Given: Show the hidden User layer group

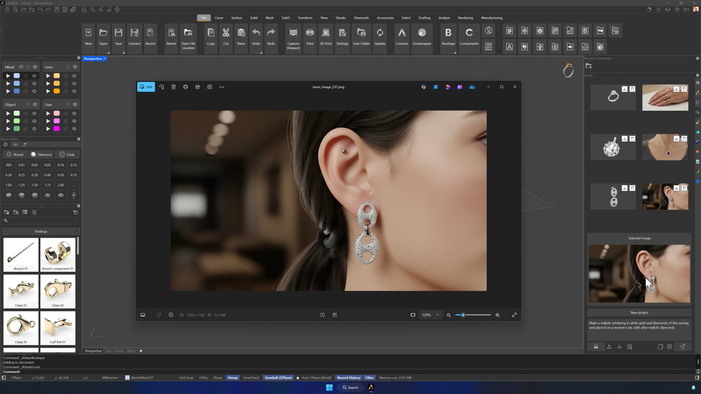Looking at the screenshot, I should [75, 104].
